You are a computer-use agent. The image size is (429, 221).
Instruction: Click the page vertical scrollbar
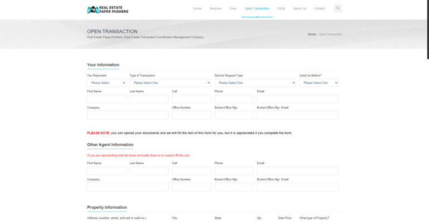428,30
